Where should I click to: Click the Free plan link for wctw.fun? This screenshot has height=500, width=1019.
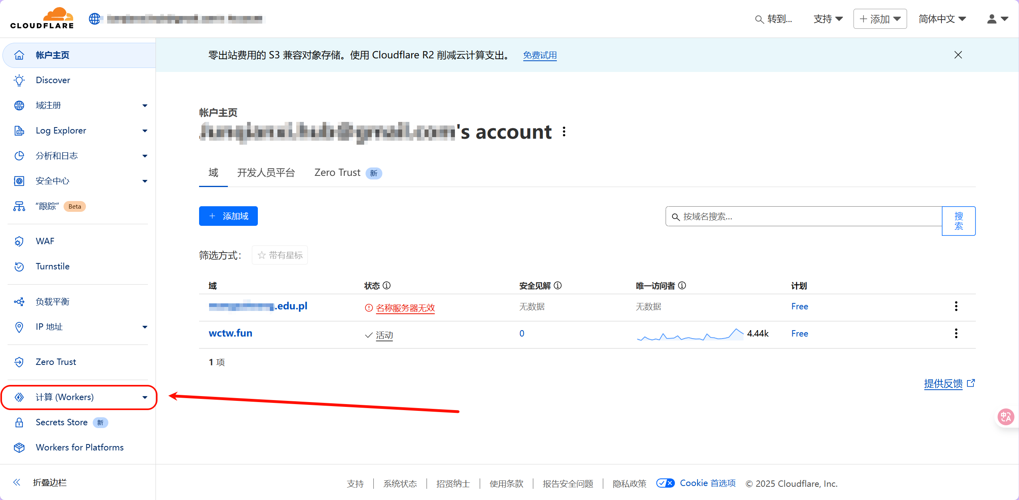(x=800, y=333)
